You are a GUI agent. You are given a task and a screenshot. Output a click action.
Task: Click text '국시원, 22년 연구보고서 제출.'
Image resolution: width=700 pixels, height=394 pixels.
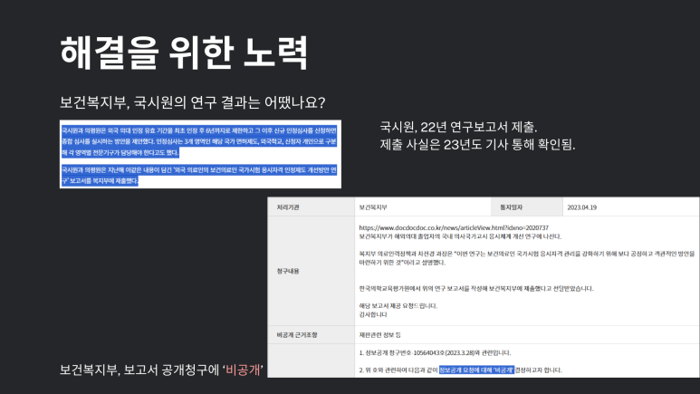coord(458,128)
